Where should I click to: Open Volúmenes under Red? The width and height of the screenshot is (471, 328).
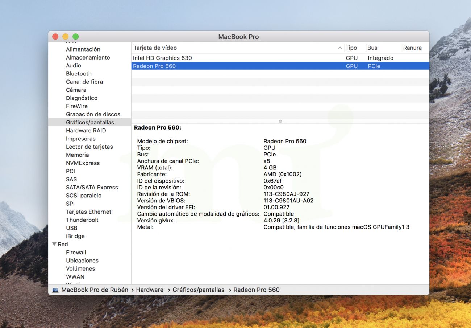pos(80,269)
